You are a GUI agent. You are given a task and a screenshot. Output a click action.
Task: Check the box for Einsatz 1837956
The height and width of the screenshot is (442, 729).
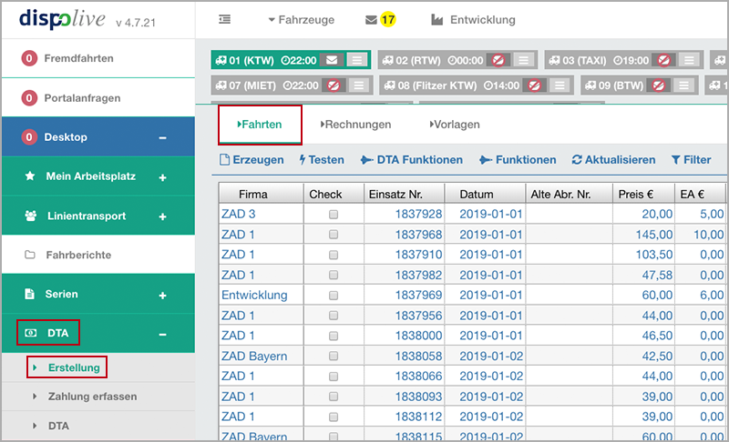[334, 316]
